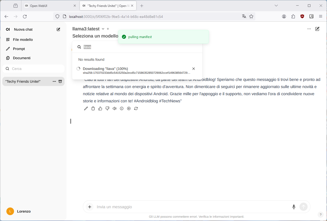Open the Prompt section in the sidebar

19,49
